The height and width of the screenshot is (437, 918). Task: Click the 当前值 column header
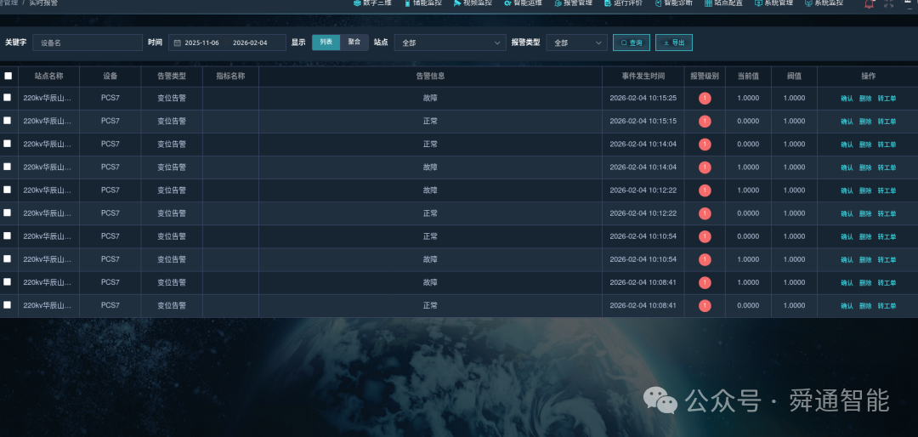coord(748,77)
